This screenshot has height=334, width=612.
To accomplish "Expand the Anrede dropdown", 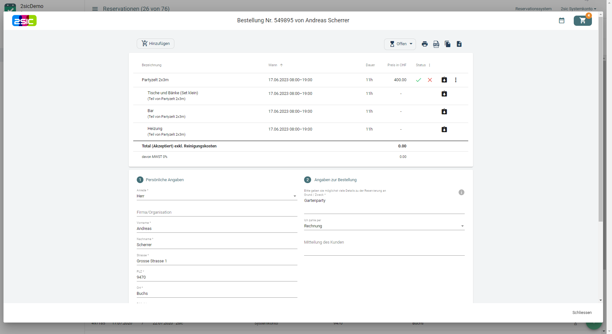I will (295, 196).
